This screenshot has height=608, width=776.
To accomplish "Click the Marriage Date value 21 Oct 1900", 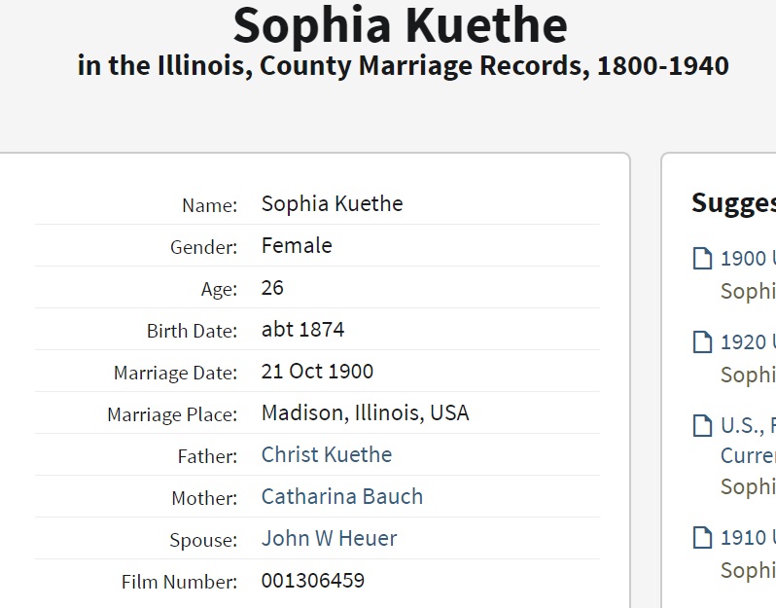I will pos(317,372).
